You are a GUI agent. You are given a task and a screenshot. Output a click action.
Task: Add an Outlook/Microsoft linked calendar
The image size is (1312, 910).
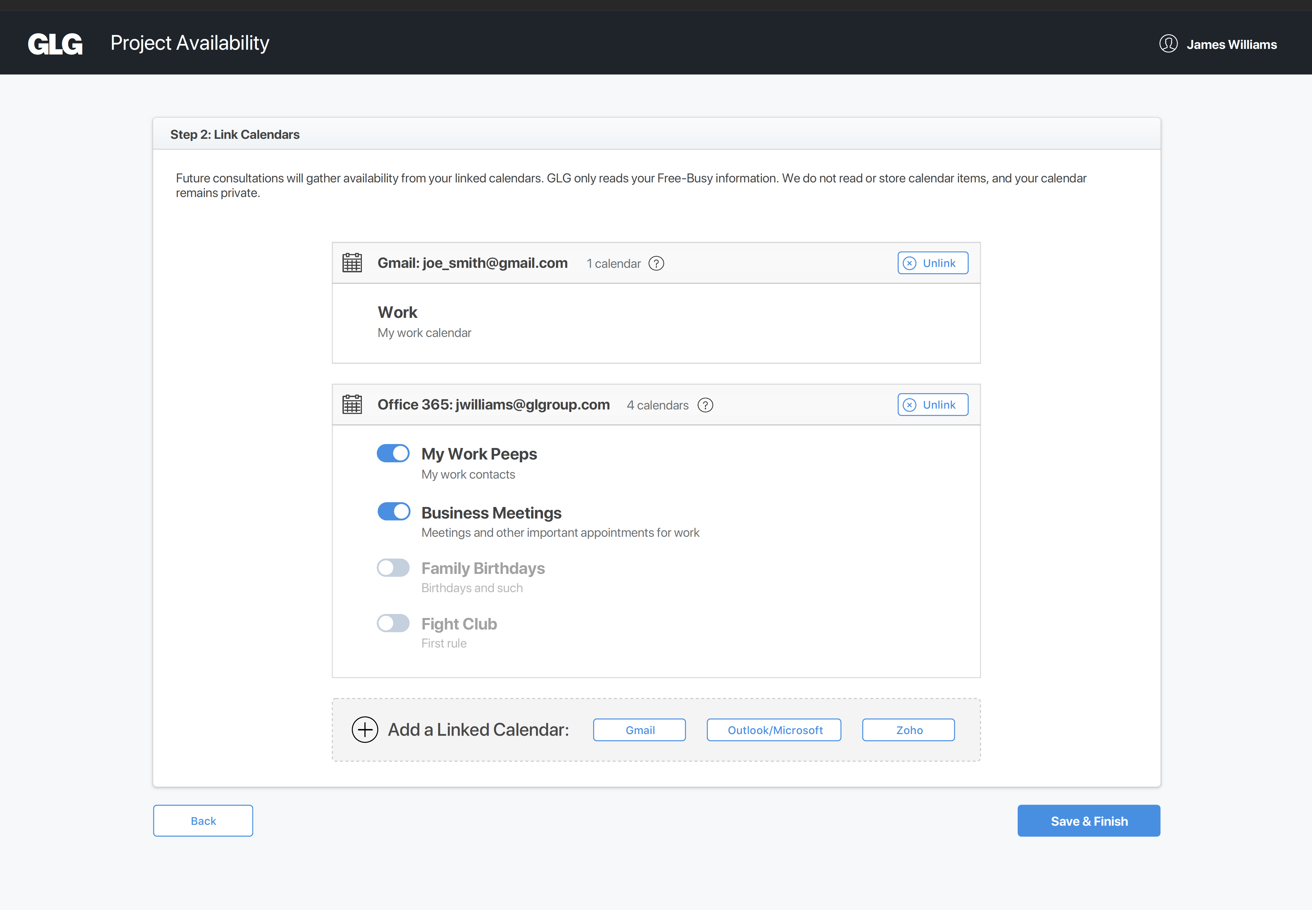coord(774,730)
